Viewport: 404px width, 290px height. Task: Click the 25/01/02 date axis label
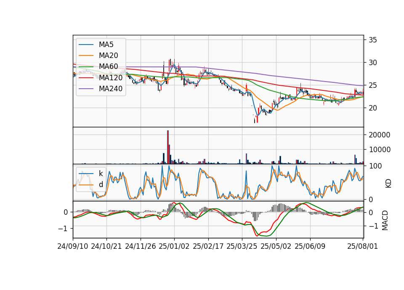click(x=174, y=246)
